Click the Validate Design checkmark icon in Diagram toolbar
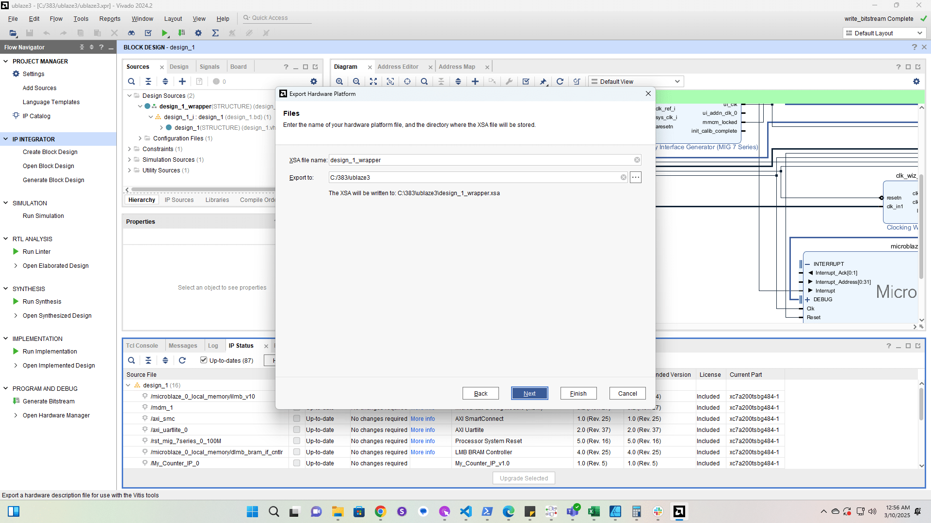The image size is (931, 523). [x=526, y=81]
